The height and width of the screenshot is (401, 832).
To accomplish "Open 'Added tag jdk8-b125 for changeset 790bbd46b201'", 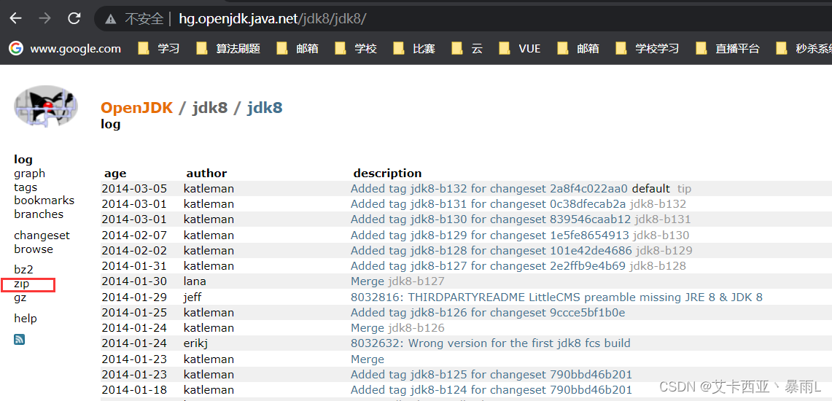I will point(491,375).
